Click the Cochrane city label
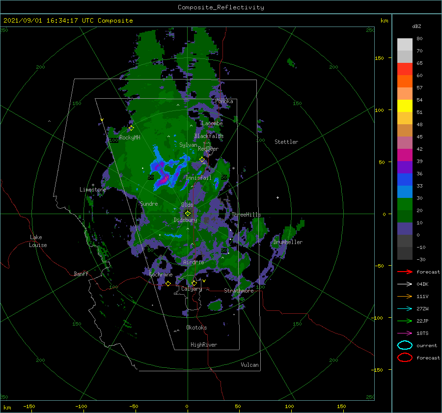Screen dimensions: 442x413 (161, 275)
